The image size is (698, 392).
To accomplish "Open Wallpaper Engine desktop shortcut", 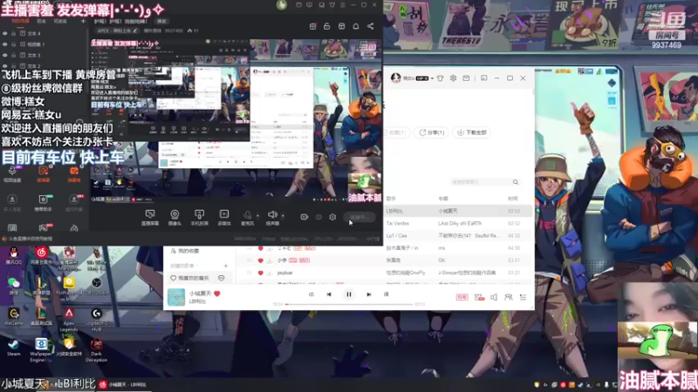I will (41, 350).
